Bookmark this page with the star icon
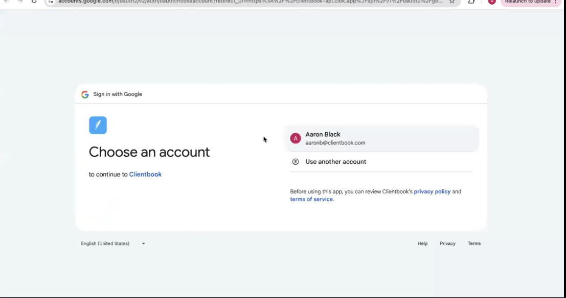Screen dimensions: 566x298 pos(452,2)
